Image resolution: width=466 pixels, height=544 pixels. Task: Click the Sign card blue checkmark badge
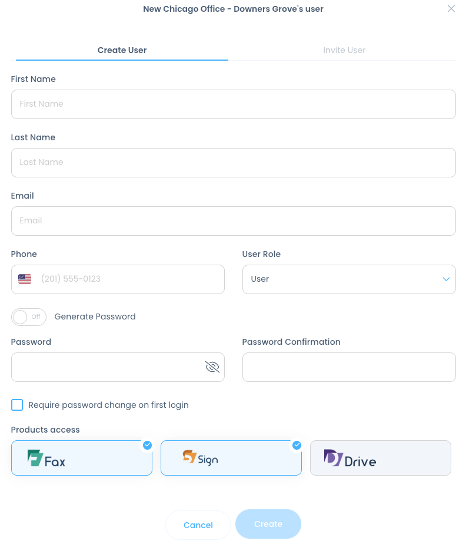[x=297, y=445]
